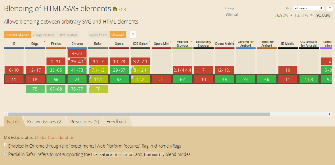This screenshot has height=165, width=335.
Task: Click the horizontal scrollbar thumb
Action: pos(139,114)
